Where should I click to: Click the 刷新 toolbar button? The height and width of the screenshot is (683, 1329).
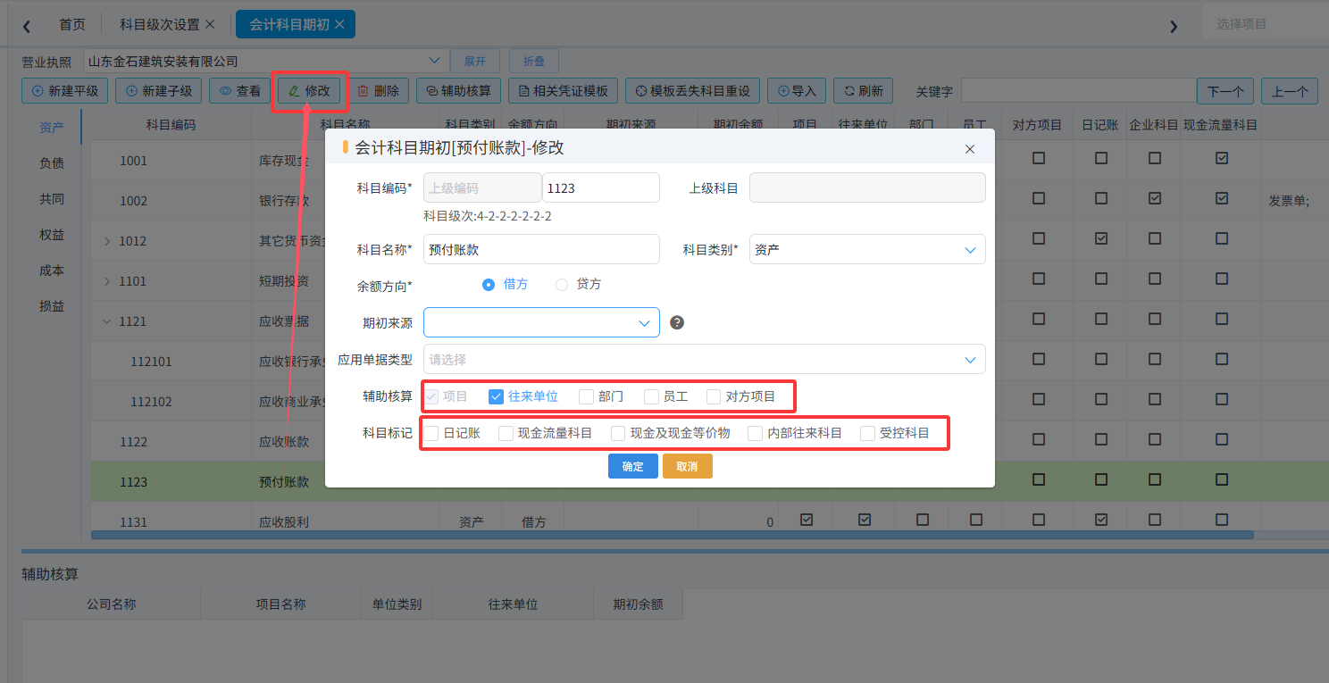pos(864,91)
